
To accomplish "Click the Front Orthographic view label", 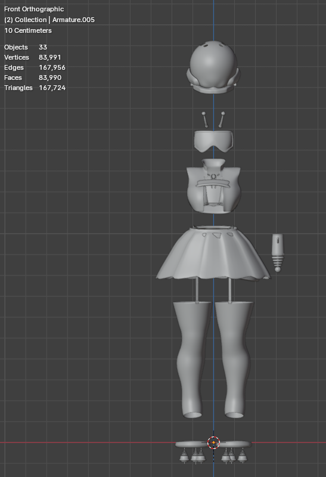I will (x=34, y=9).
